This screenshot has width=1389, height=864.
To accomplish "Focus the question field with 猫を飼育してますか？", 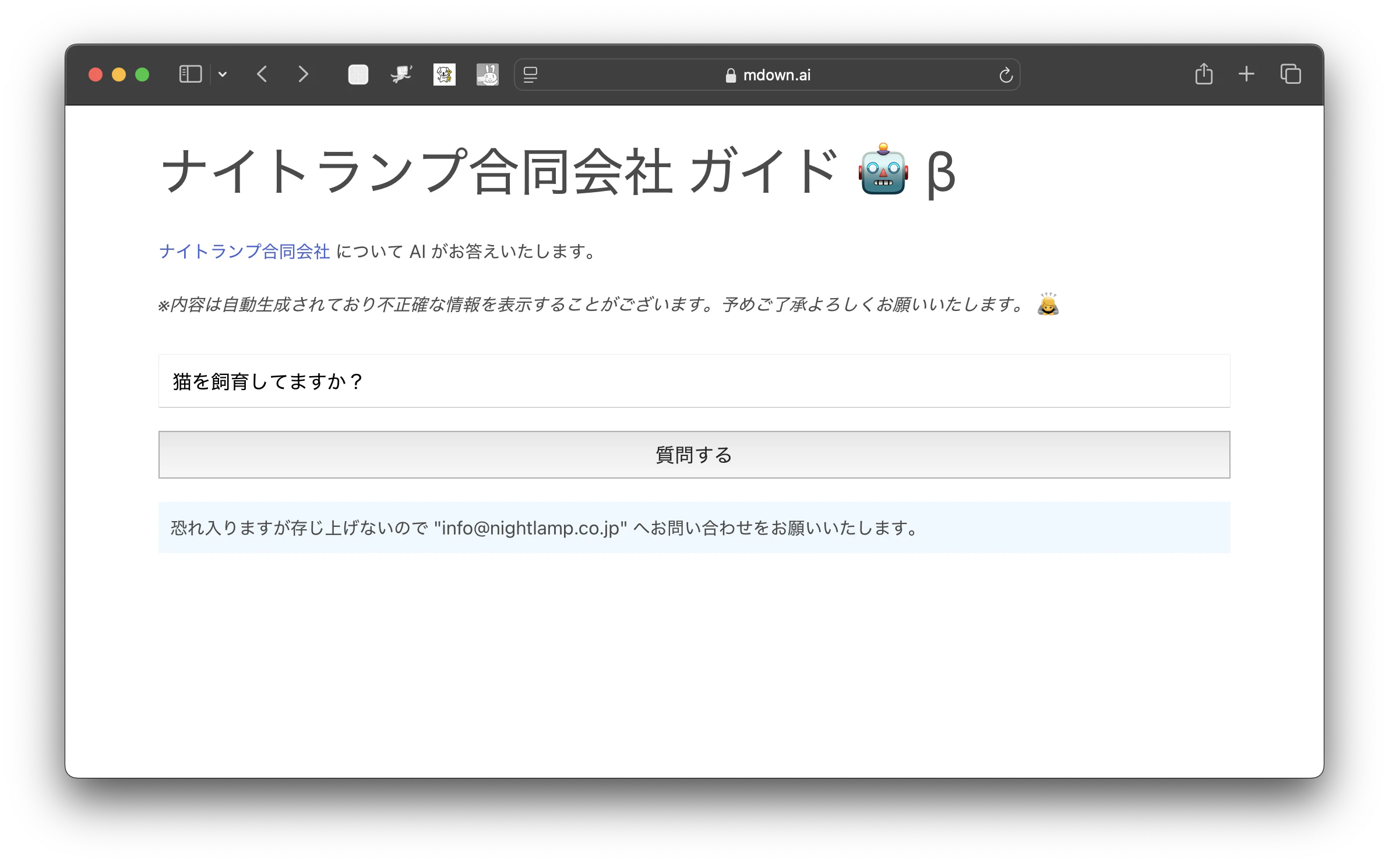I will (694, 381).
